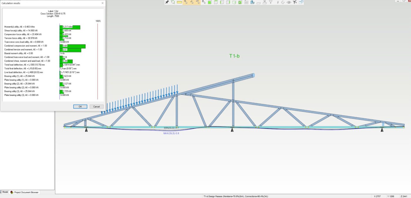Image resolution: width=411 pixels, height=198 pixels.
Task: Close the Calculation results dialog
Action: (102, 3)
